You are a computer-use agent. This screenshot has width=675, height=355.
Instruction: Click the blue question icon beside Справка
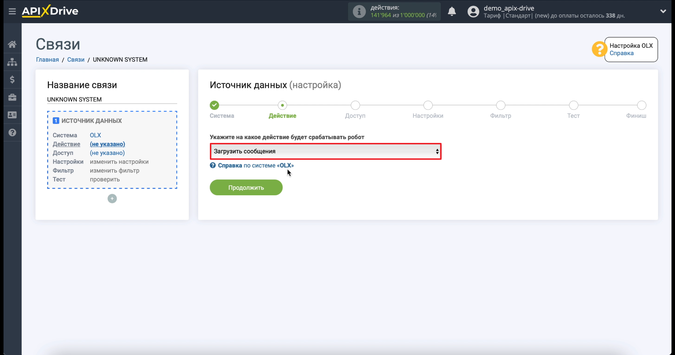pos(213,165)
